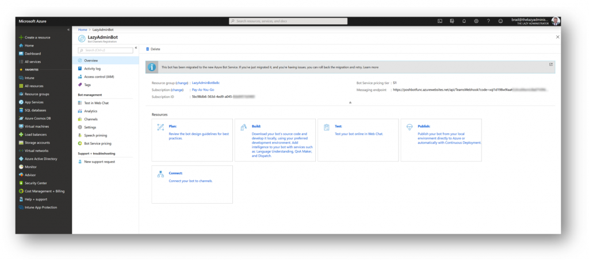Close the LazyAdminBot blade
The image size is (589, 260).
tap(557, 37)
